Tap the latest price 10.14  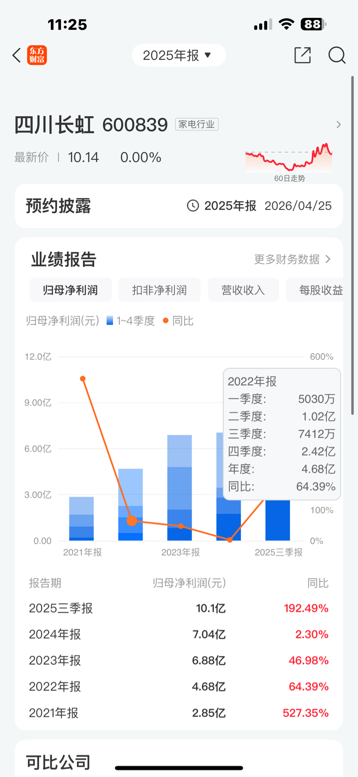point(83,157)
